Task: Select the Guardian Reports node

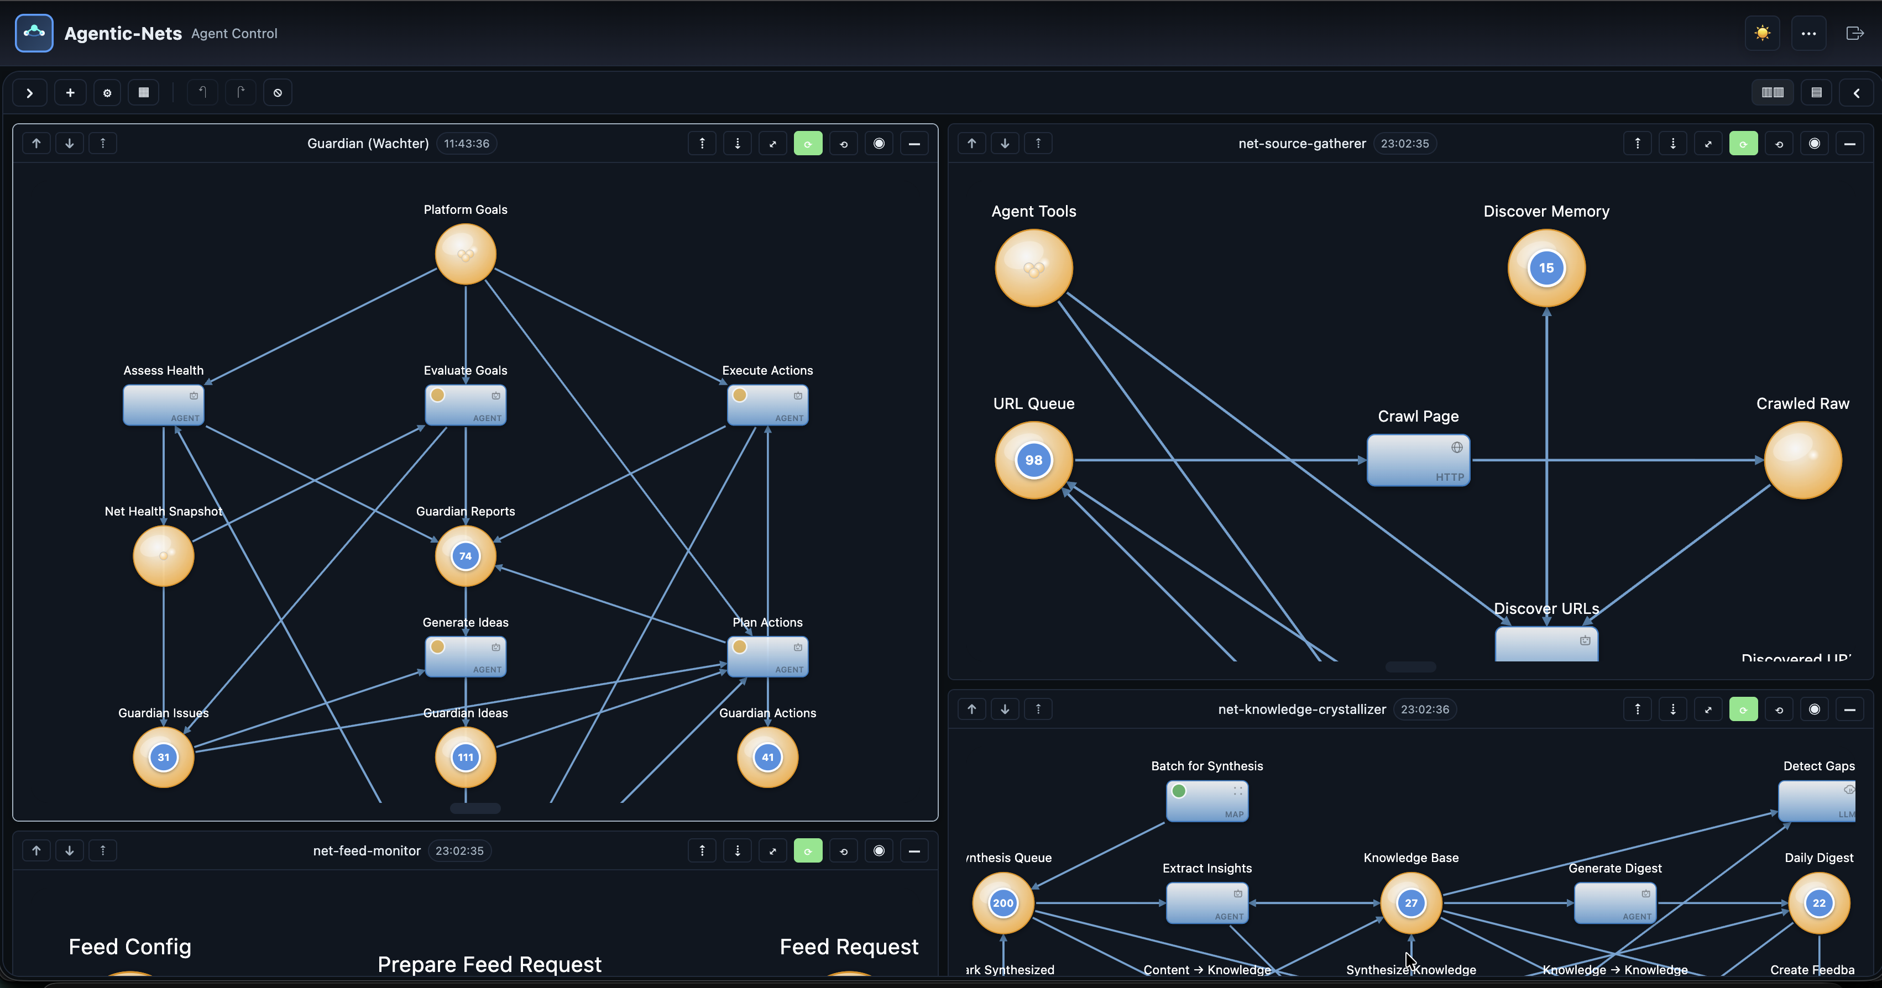Action: coord(466,556)
